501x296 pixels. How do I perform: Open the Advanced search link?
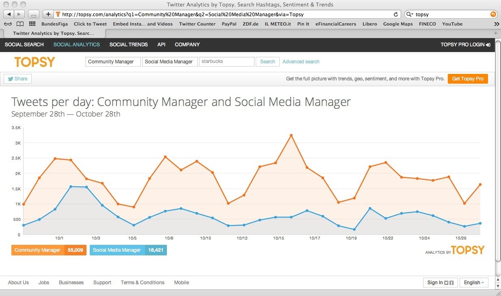point(301,62)
